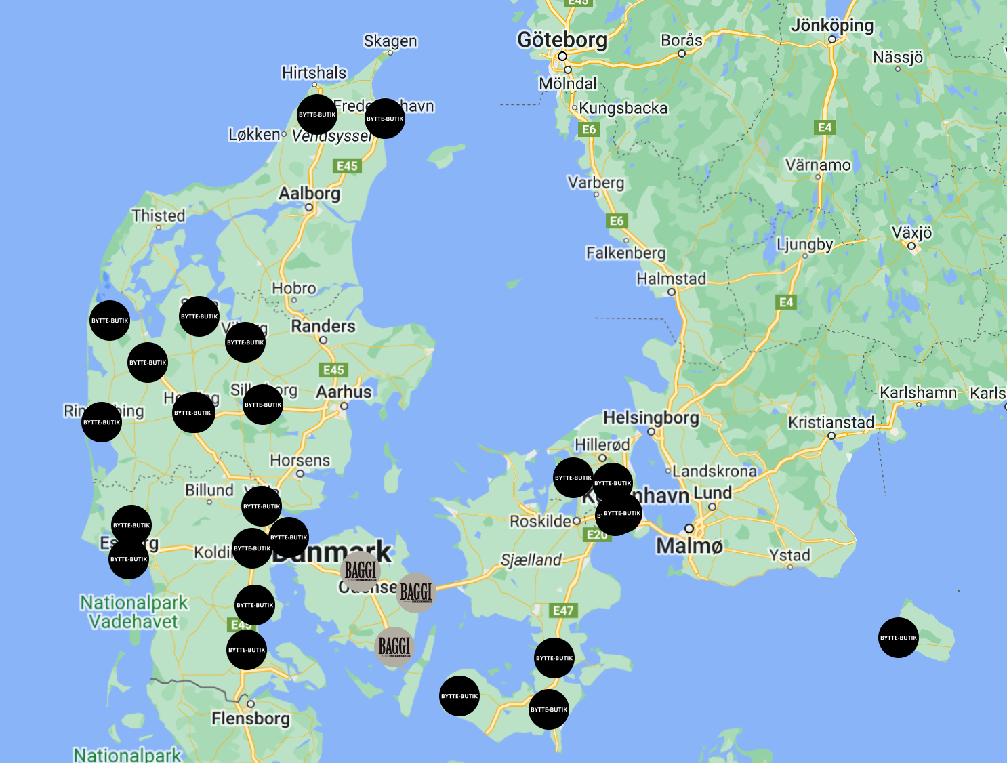Click the BYTTE-BUTIK marker covering Silkeborg label
This screenshot has height=763, width=1007.
pyautogui.click(x=263, y=405)
